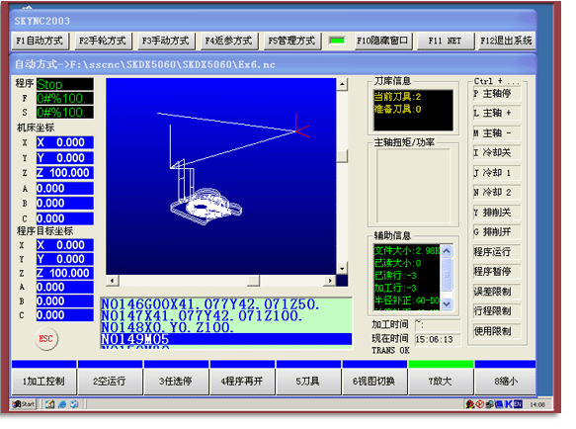This screenshot has width=576, height=429.
Task: Click down arrow of 3D view vertical scrollbar
Action: (x=342, y=269)
